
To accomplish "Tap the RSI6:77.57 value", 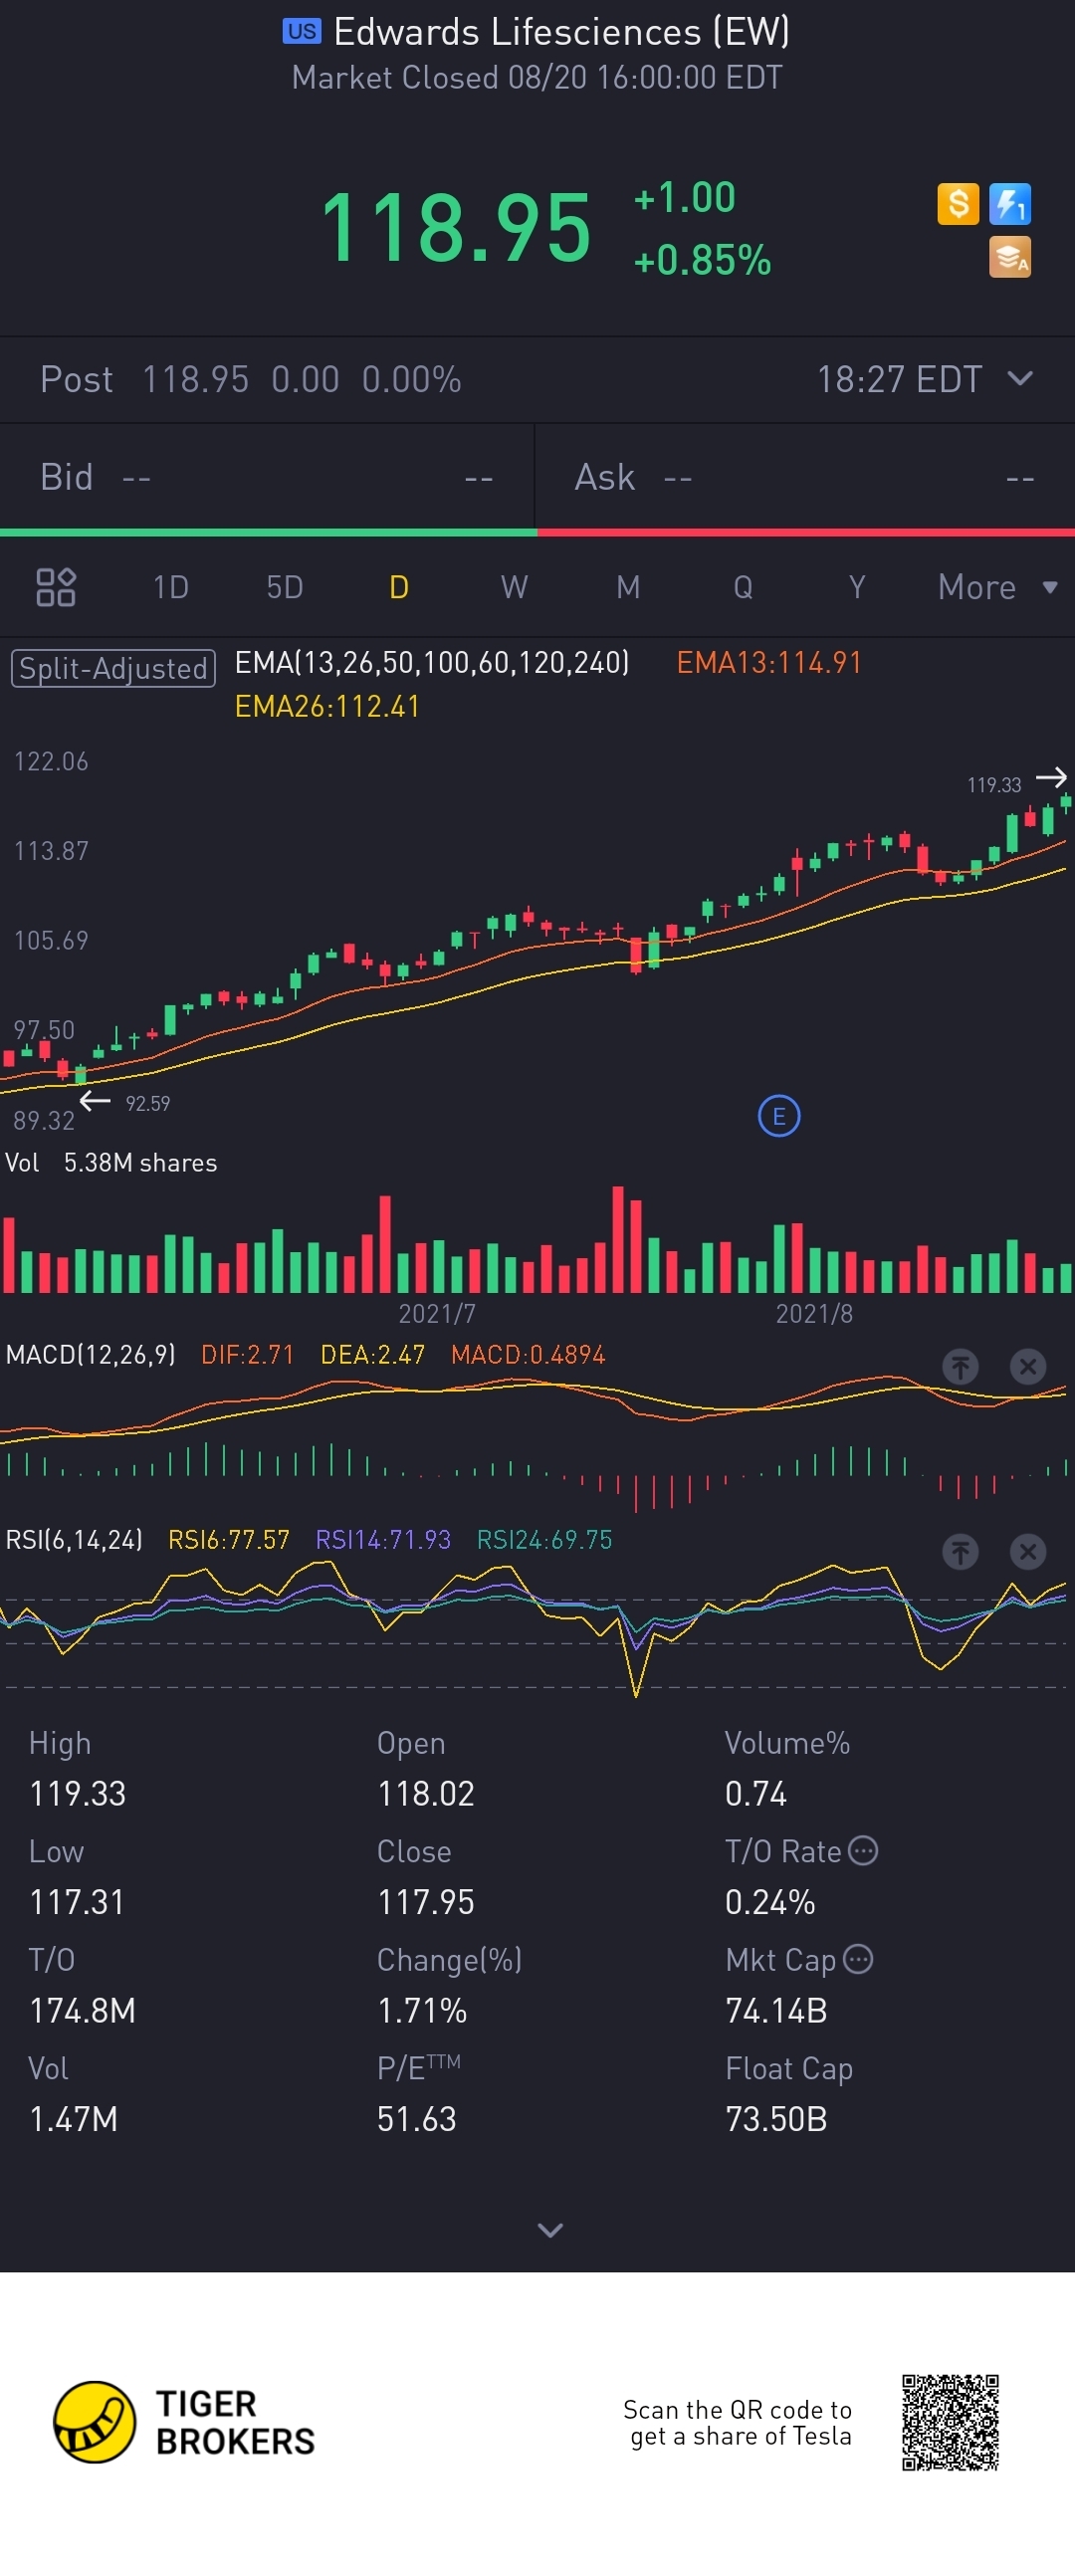I will [x=229, y=1539].
